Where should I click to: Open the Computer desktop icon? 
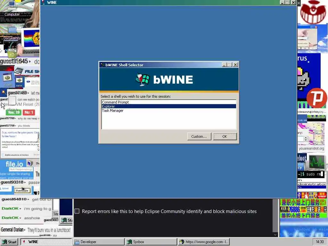[12, 8]
